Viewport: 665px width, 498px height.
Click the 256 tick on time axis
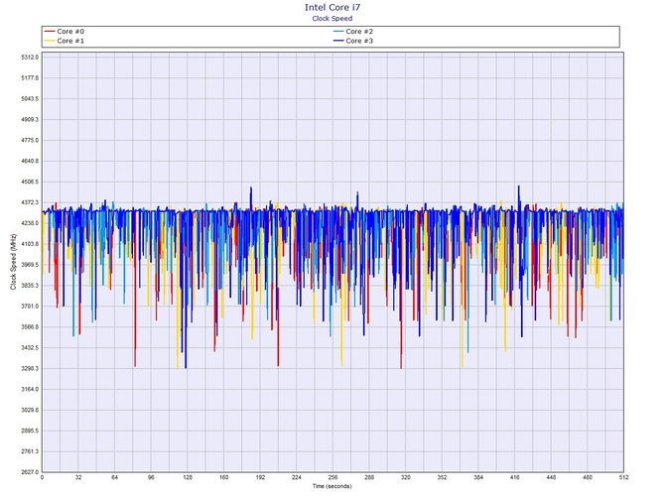click(332, 477)
